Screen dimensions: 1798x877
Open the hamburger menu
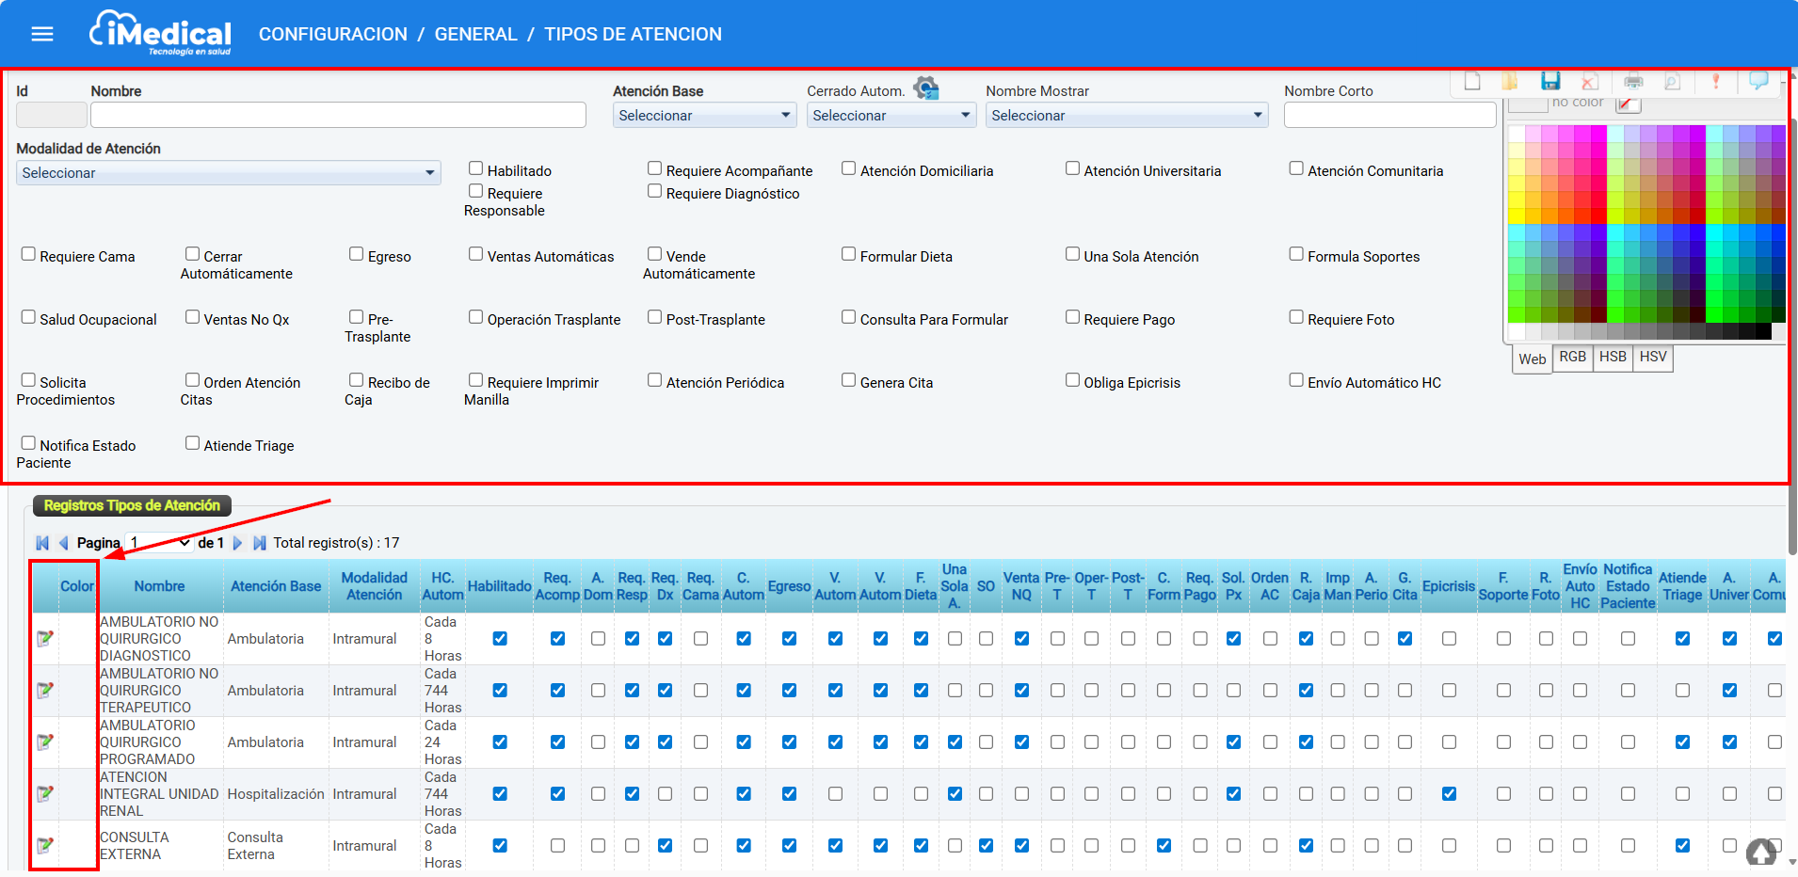42,34
